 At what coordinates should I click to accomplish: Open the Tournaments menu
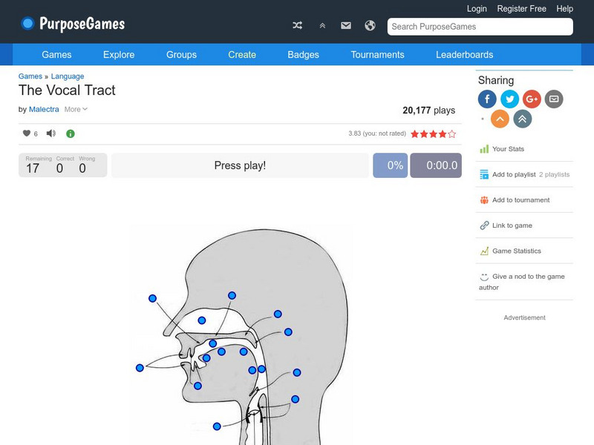pos(377,54)
